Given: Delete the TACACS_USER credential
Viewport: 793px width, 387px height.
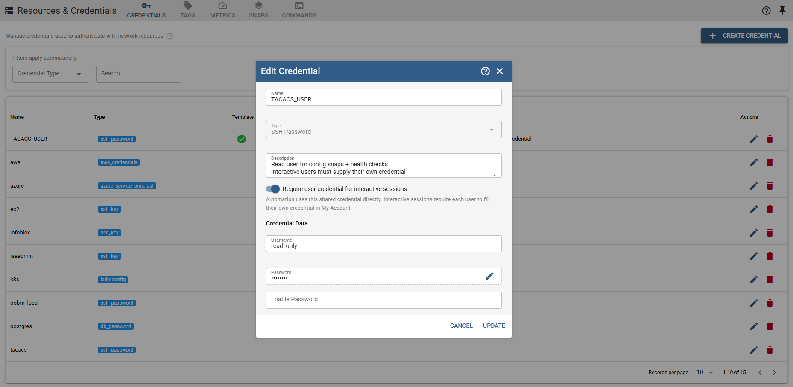Looking at the screenshot, I should click(770, 139).
